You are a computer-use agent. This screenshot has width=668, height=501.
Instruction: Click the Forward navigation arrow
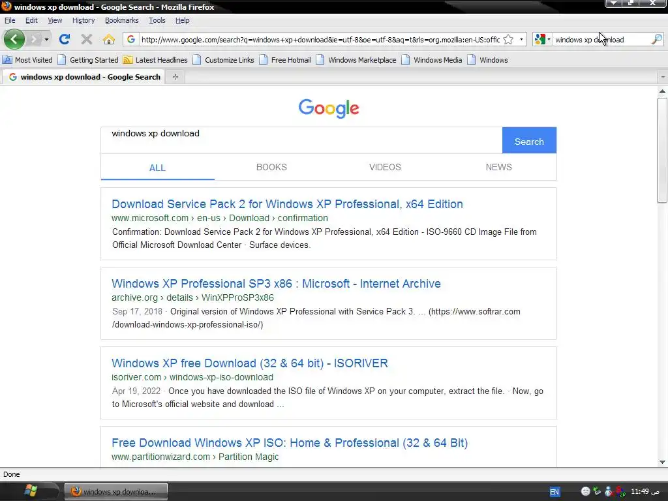tap(34, 40)
